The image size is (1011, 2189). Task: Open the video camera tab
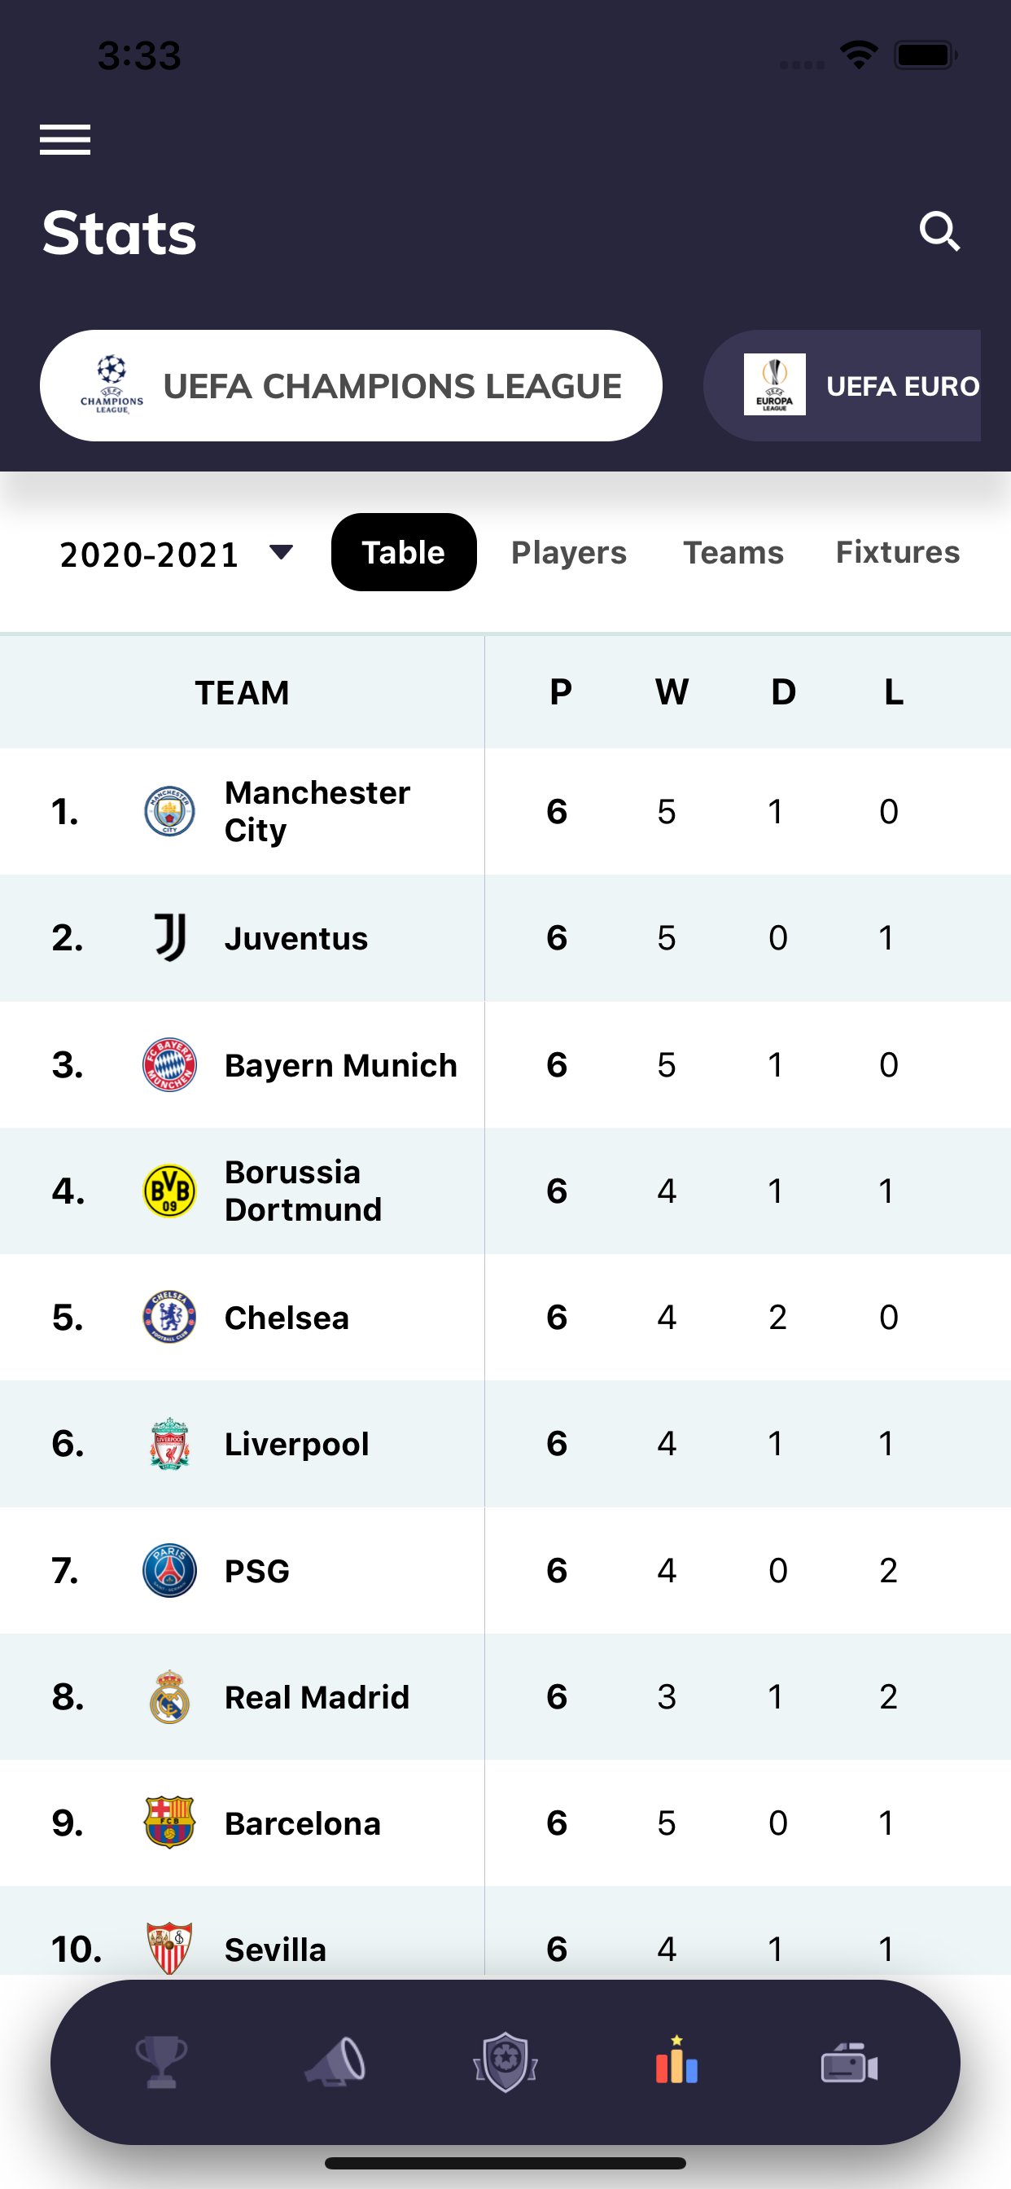tap(850, 2063)
